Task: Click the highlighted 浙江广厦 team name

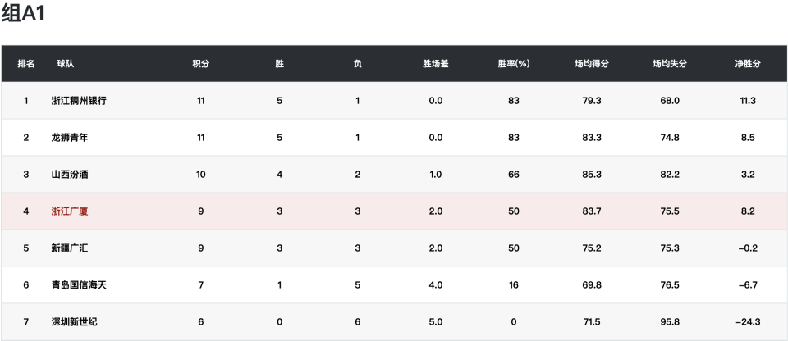Action: [x=69, y=211]
